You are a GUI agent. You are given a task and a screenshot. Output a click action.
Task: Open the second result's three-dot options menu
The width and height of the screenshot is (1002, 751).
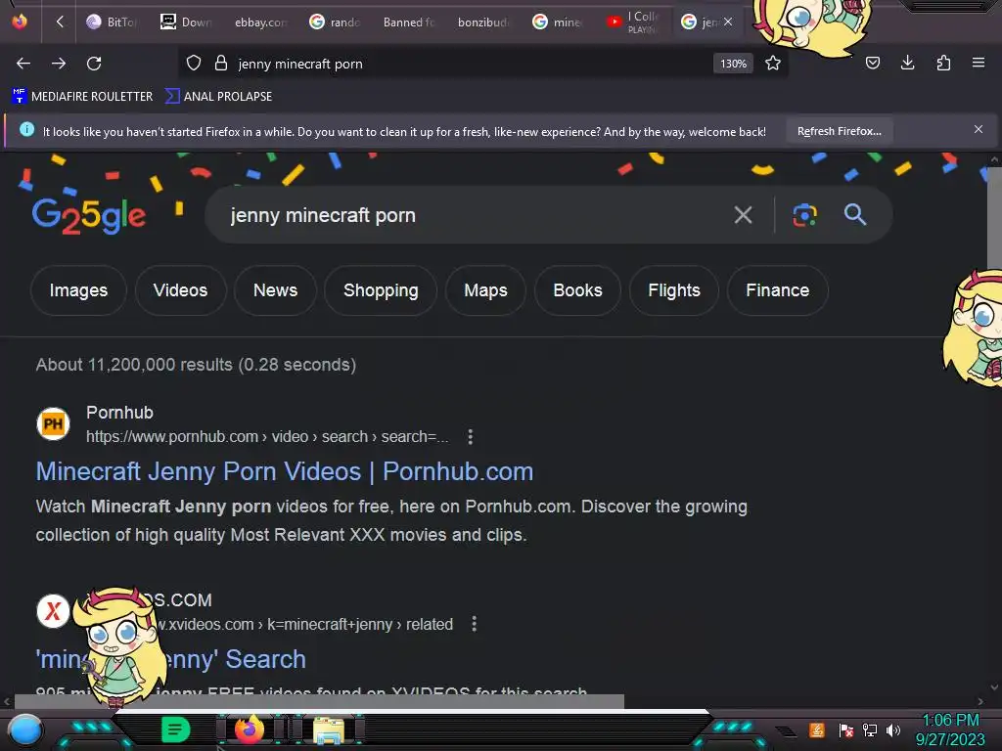474,624
